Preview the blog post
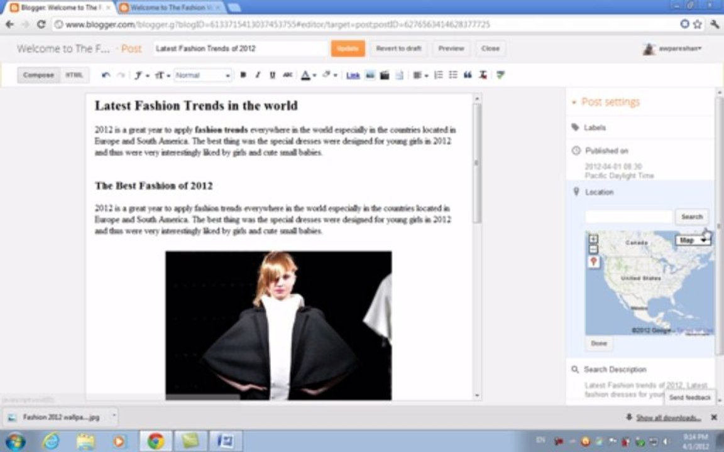Viewport: 724px width, 452px height. (x=451, y=48)
